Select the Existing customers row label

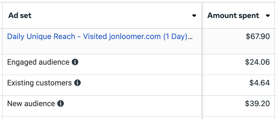click(x=40, y=83)
